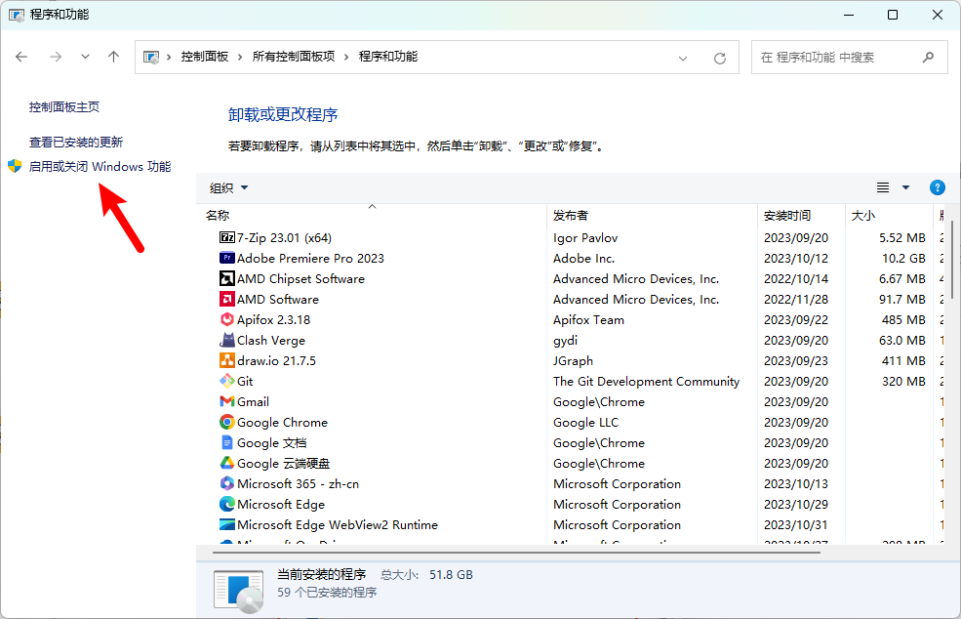Click the Apifox 2.3.18 icon
The height and width of the screenshot is (619, 961).
point(226,319)
